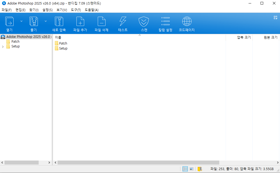The width and height of the screenshot is (280, 173).
Task: Click the file list horizontal scrollbar thumb
Action: (138, 162)
